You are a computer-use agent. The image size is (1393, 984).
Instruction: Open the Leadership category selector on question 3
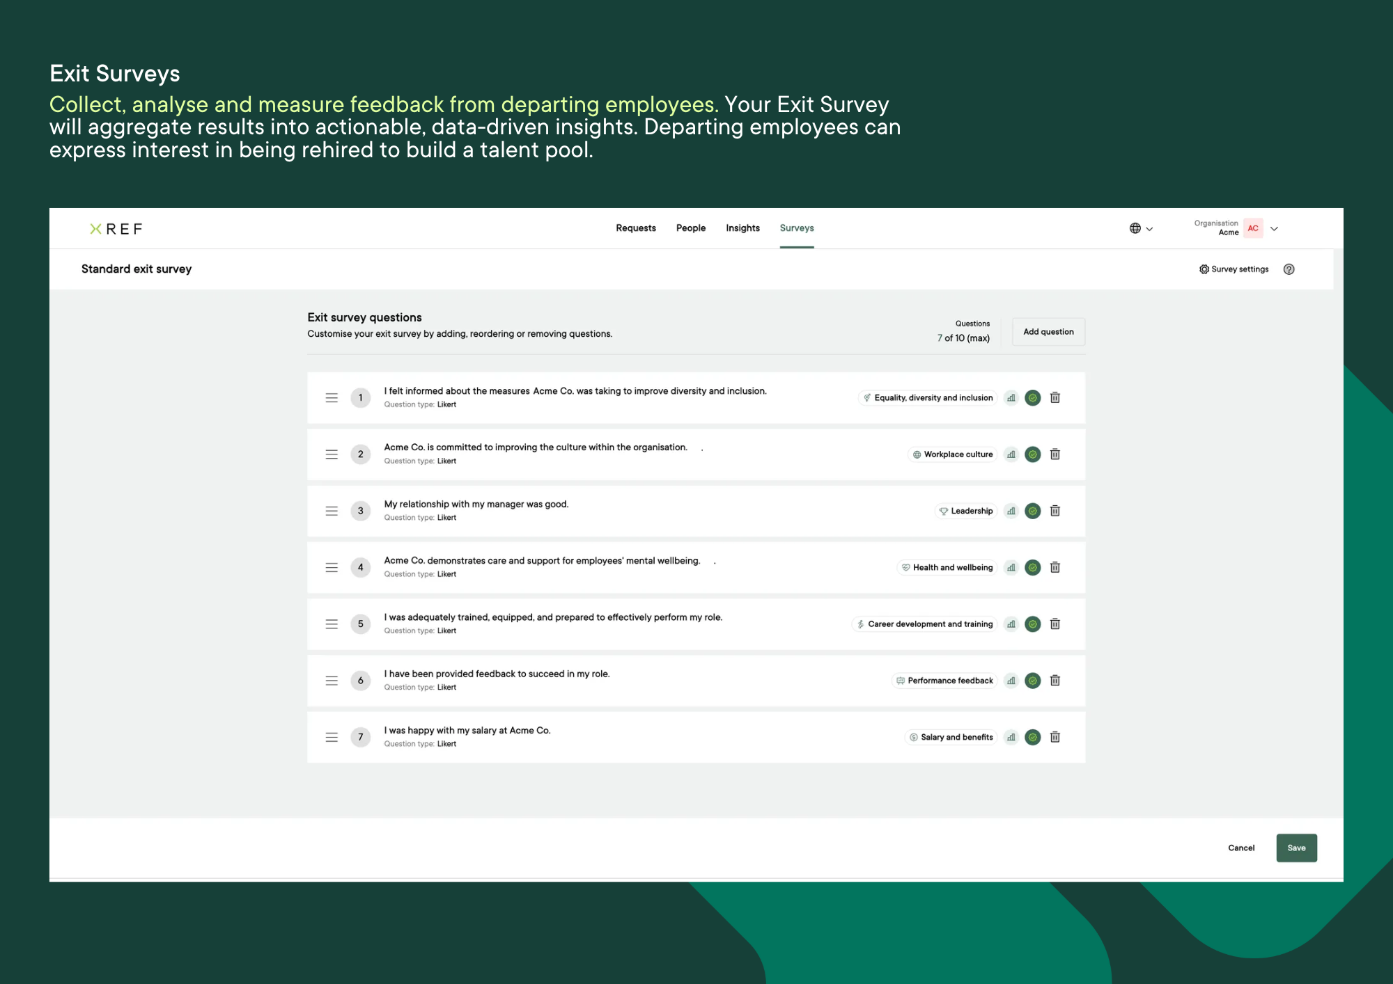point(966,510)
